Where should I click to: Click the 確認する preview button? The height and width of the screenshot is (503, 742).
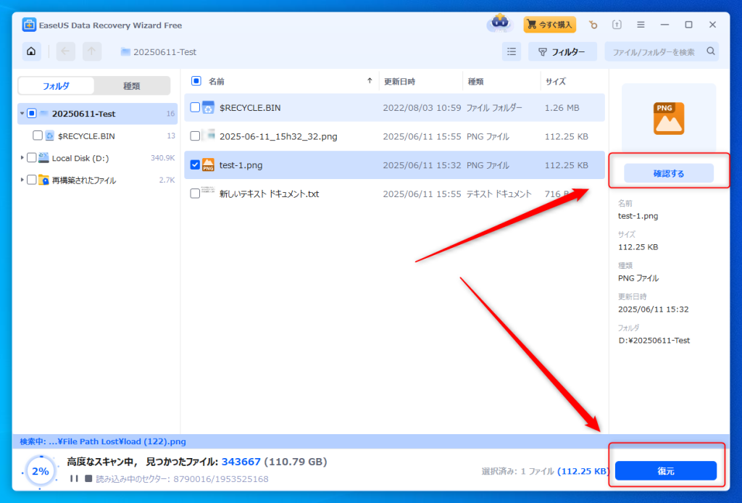669,173
